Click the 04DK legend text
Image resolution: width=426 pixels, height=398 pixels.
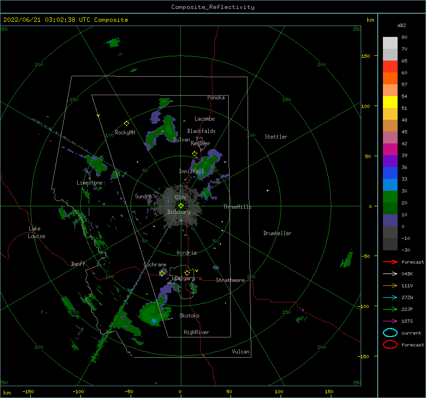click(x=407, y=274)
